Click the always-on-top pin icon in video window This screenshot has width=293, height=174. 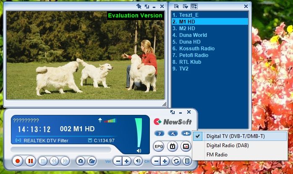click(139, 6)
